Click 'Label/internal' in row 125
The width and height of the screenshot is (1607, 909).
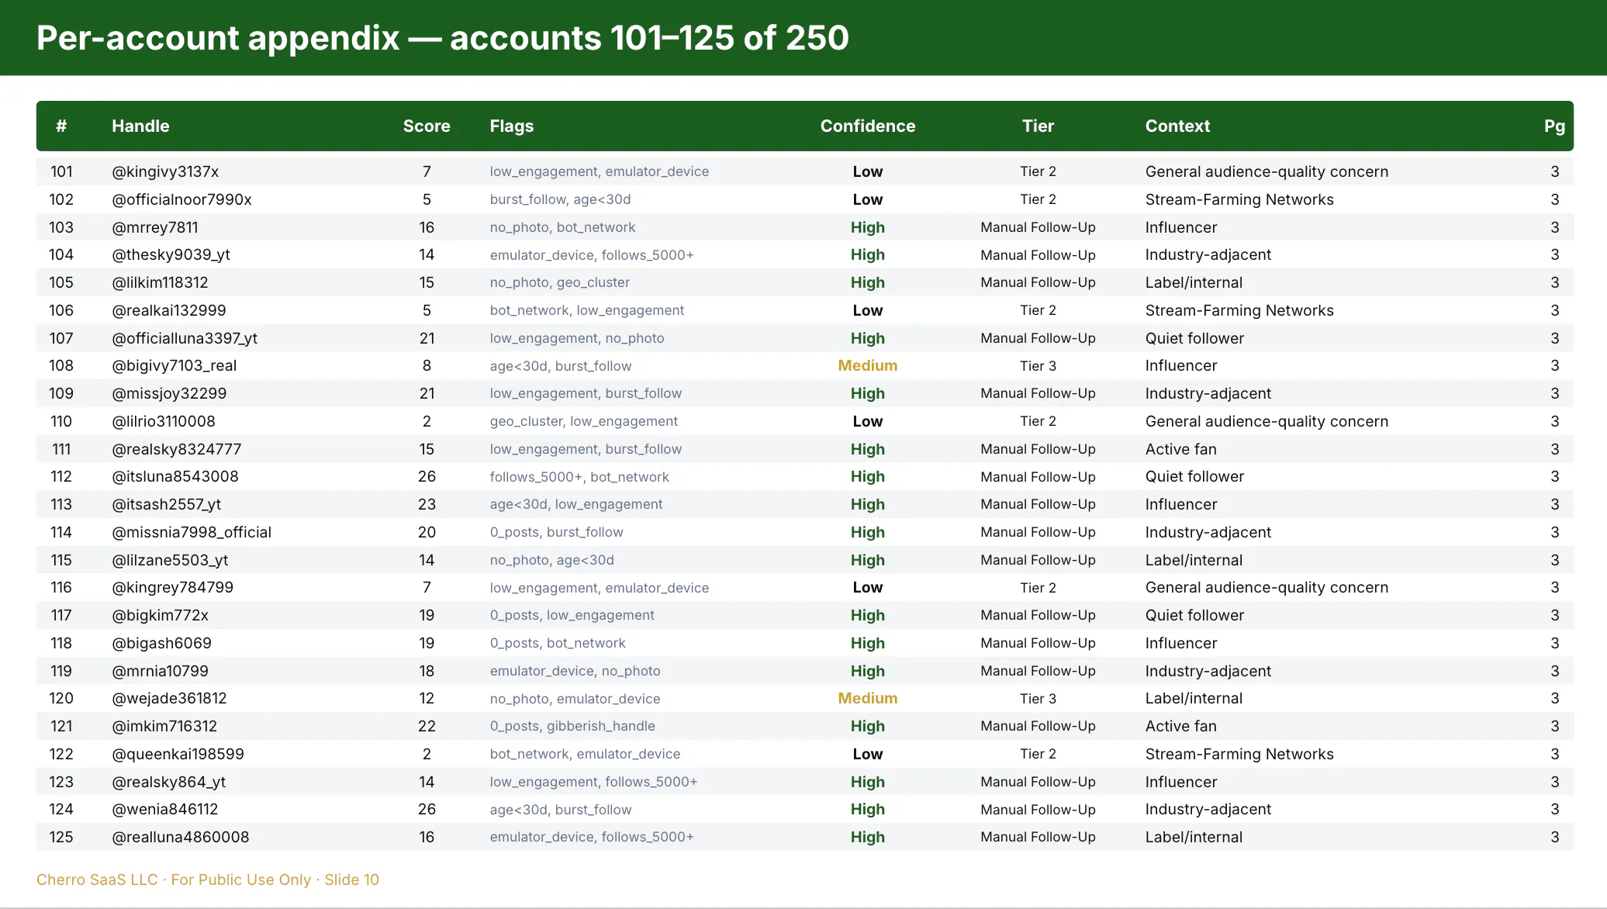[1194, 837]
